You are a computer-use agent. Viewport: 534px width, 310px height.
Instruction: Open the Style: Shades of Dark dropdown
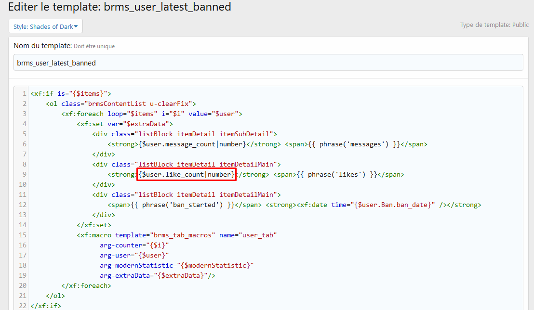point(45,26)
